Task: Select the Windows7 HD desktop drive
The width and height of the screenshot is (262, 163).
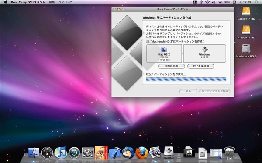Action: 246,32
